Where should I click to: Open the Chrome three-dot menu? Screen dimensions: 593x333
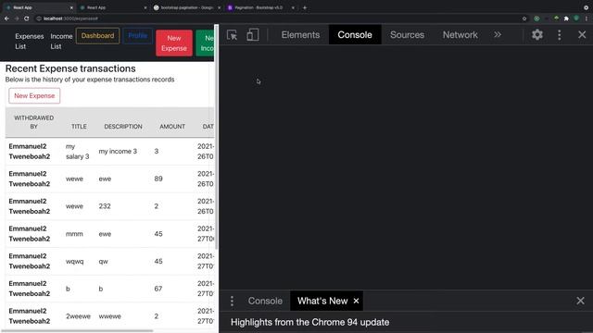click(x=587, y=18)
